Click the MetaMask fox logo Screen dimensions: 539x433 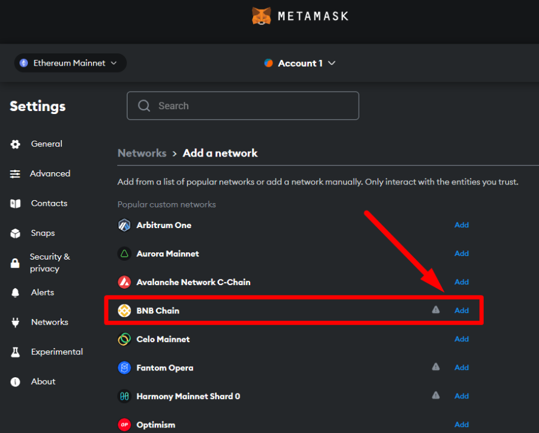tap(262, 16)
